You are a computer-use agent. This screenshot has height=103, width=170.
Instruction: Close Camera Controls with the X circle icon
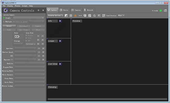click(43, 10)
